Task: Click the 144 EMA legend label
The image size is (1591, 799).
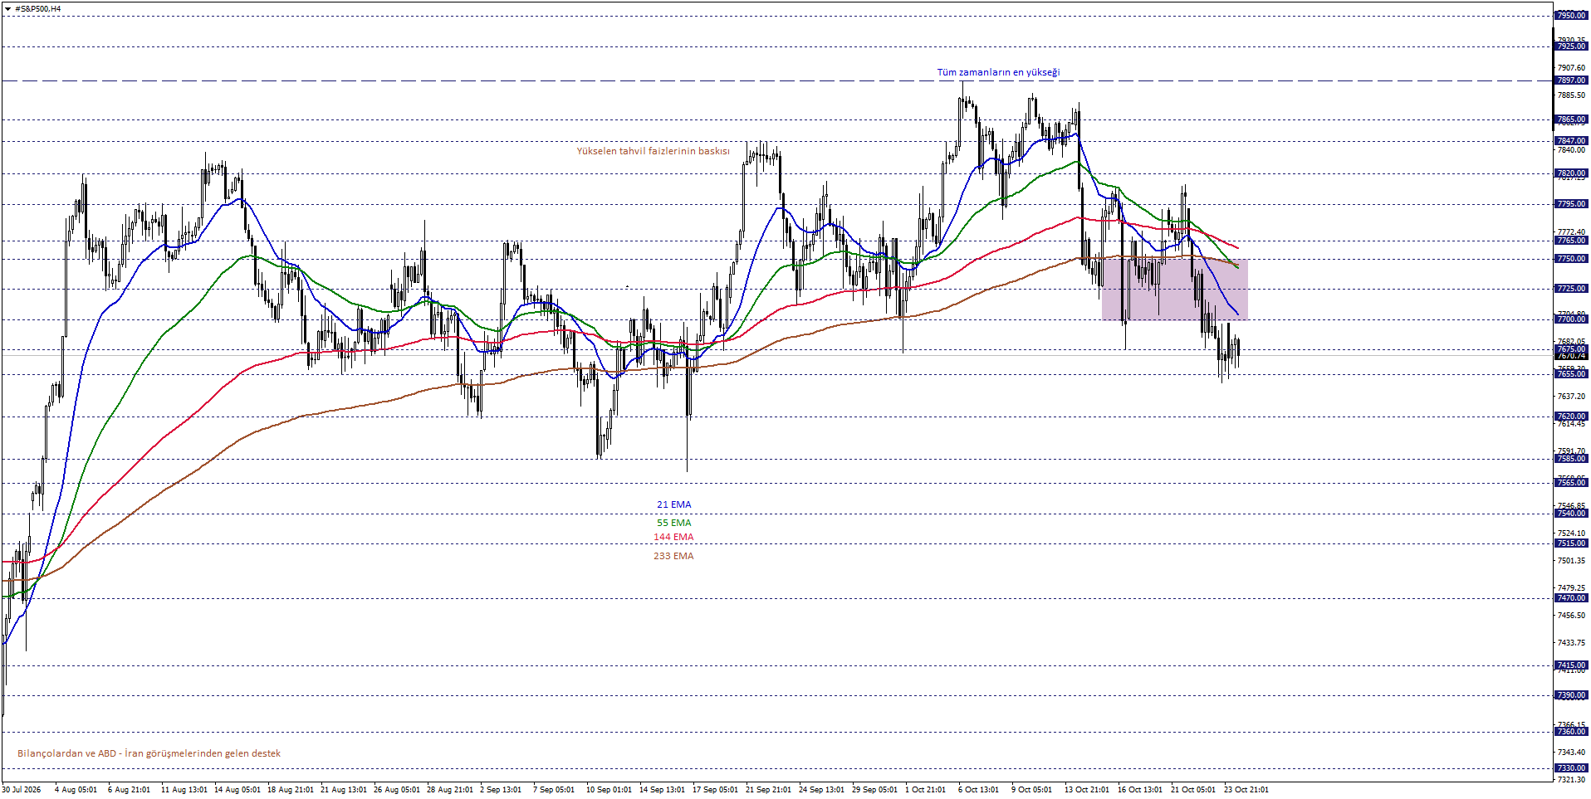Action: pyautogui.click(x=673, y=538)
